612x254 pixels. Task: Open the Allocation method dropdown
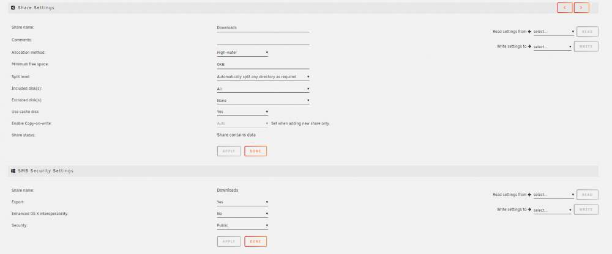(242, 52)
